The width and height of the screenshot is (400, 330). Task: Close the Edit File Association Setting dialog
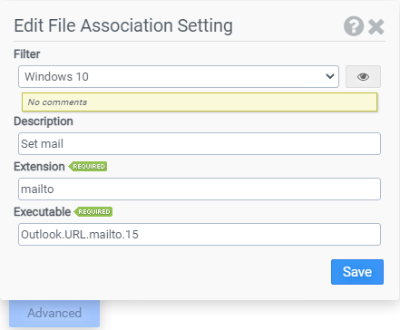click(x=376, y=26)
